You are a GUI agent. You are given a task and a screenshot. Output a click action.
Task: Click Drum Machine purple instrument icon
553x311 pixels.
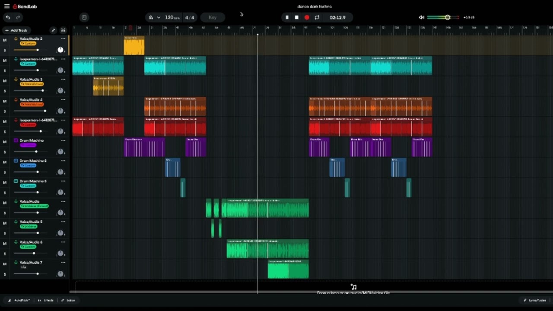coord(16,140)
